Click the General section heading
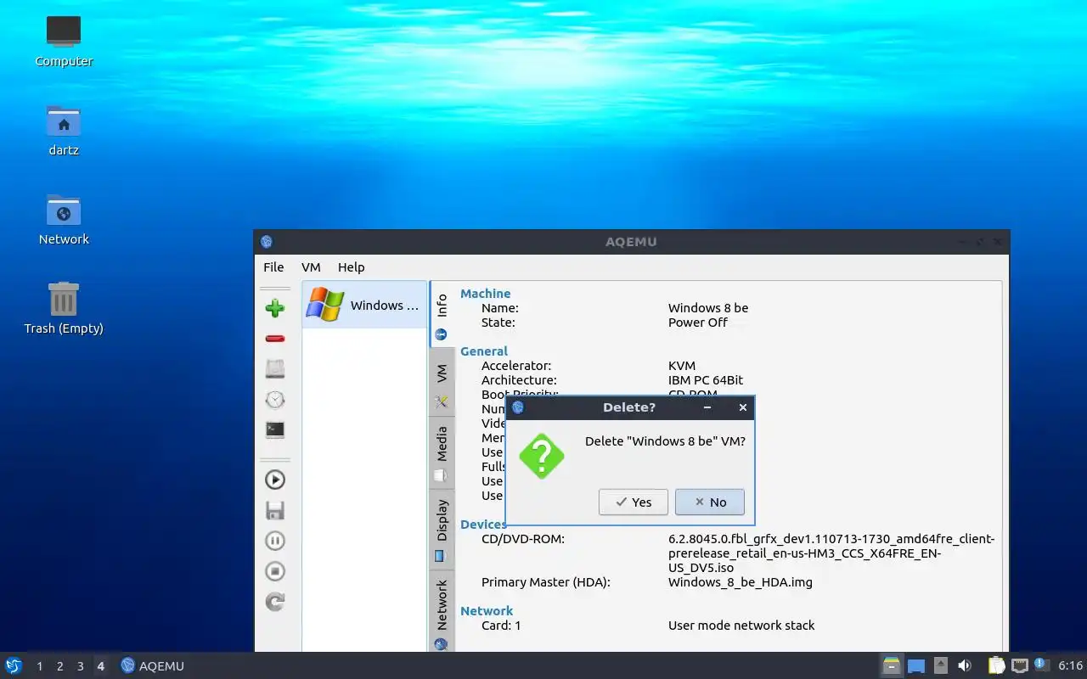This screenshot has width=1087, height=679. click(x=484, y=351)
